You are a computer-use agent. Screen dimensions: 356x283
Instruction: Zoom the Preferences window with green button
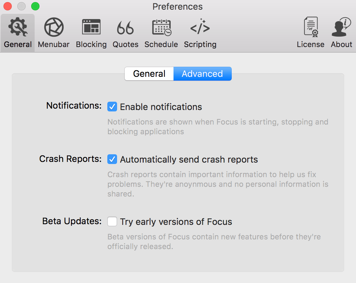pos(35,6)
